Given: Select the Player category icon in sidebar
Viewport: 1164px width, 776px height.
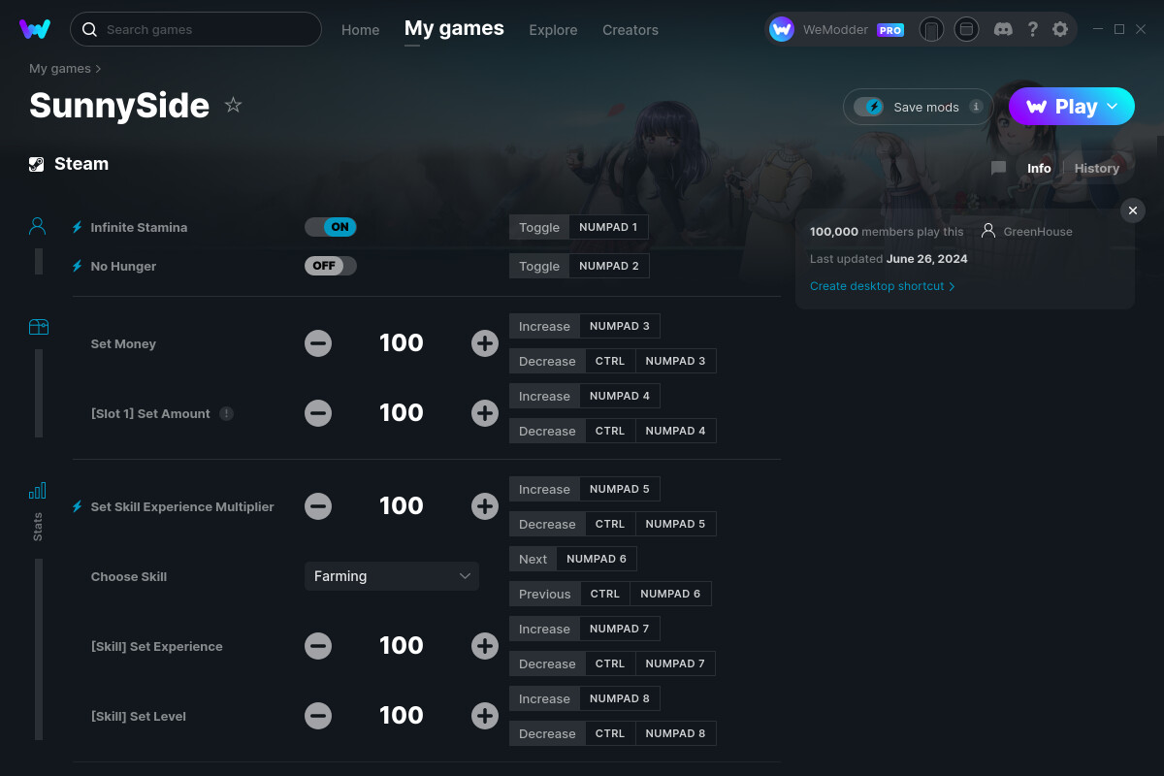Looking at the screenshot, I should tap(37, 225).
